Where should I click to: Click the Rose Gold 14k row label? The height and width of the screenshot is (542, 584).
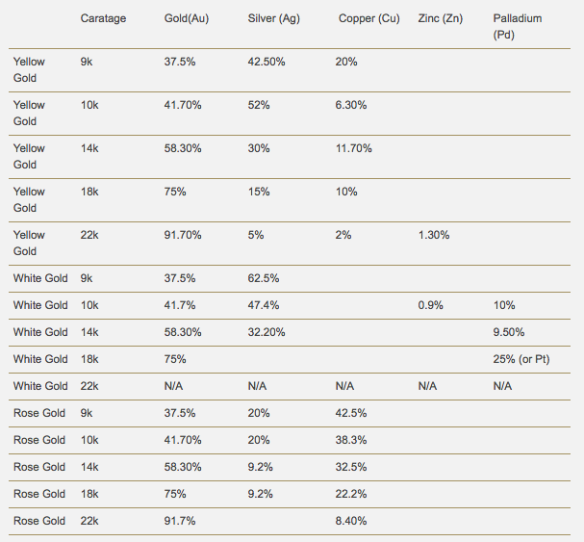(x=39, y=467)
